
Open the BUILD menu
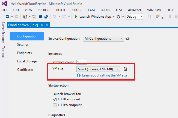click(x=60, y=10)
